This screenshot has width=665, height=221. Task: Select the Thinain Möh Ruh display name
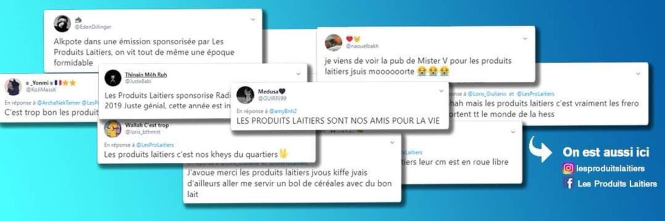coord(146,74)
